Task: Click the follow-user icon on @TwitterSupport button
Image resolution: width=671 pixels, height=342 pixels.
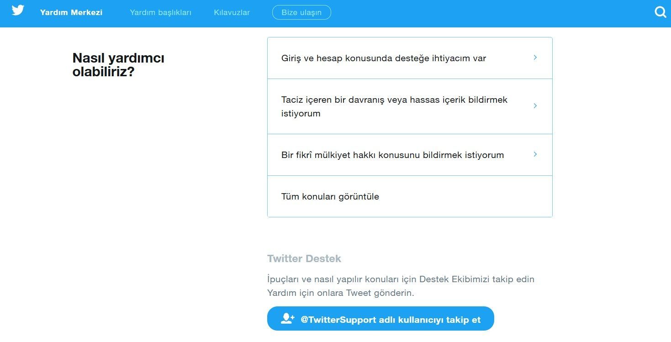Action: [287, 318]
